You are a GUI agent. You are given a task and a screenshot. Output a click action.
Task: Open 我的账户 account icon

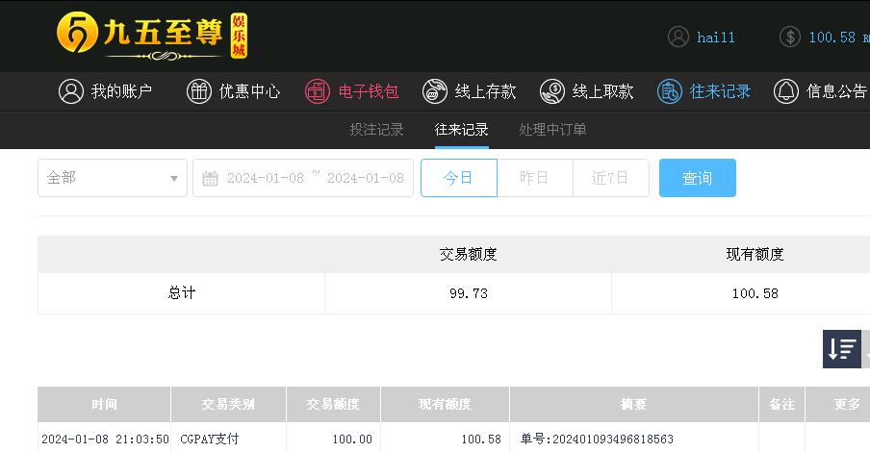[71, 91]
